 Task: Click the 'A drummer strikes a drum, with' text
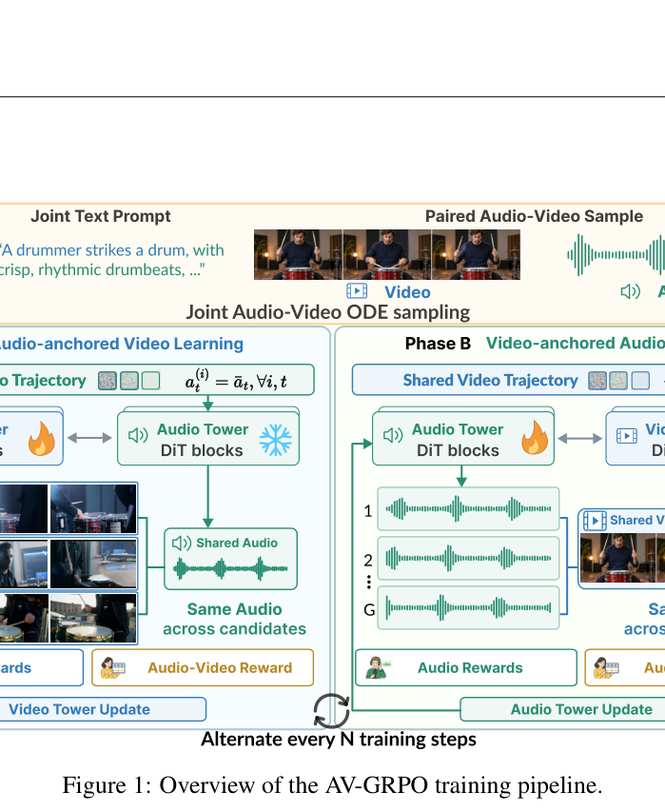(x=111, y=250)
